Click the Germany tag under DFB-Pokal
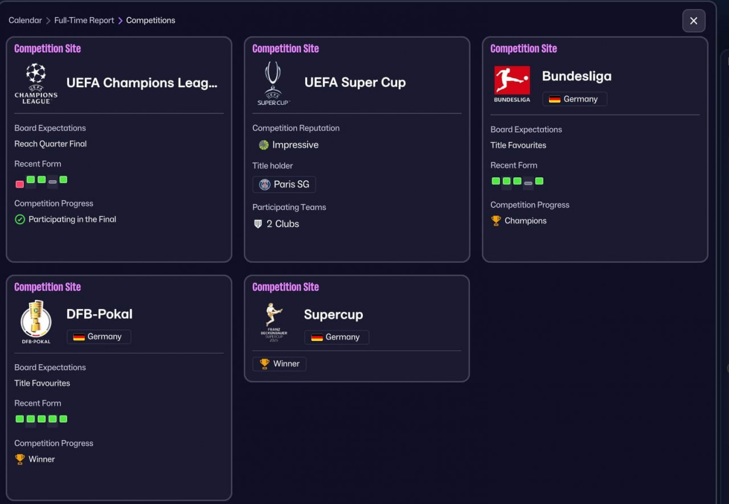The height and width of the screenshot is (504, 729). coord(99,337)
